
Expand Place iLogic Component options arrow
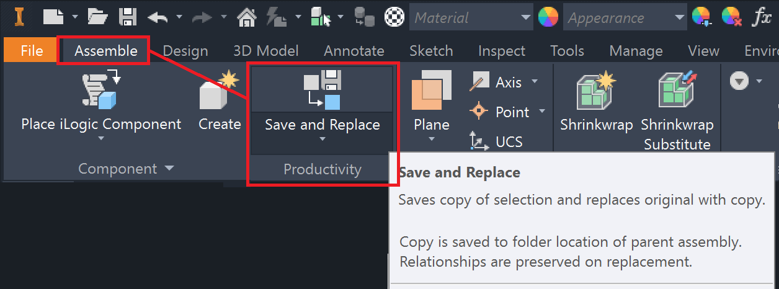tap(101, 139)
